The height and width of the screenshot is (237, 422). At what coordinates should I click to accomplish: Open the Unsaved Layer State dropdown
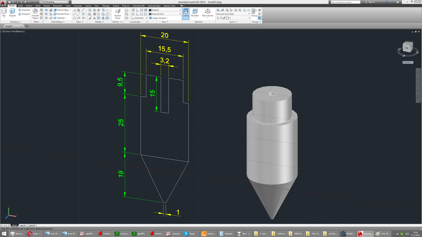(x=233, y=14)
